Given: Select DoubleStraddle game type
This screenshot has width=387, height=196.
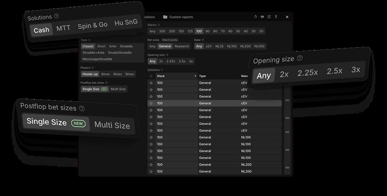Looking at the screenshot, I should tap(120, 53).
